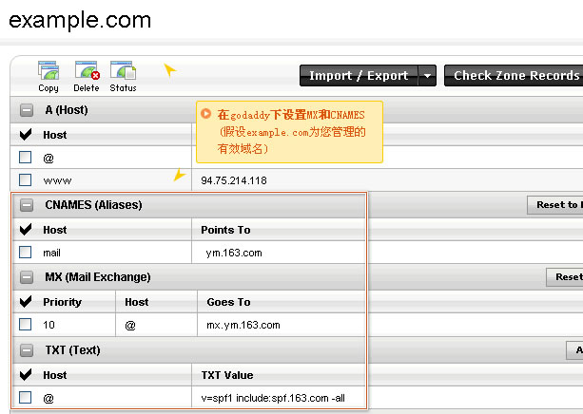Image resolution: width=583 pixels, height=414 pixels.
Task: Check the www host row checkbox
Action: tap(26, 179)
